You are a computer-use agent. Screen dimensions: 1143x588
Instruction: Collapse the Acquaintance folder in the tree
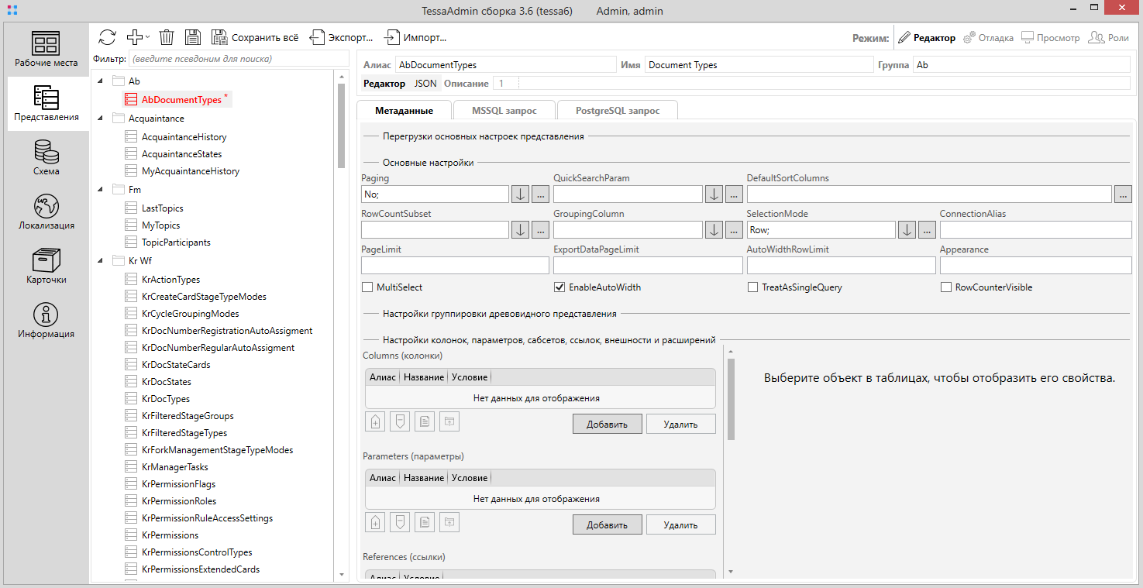(x=100, y=119)
